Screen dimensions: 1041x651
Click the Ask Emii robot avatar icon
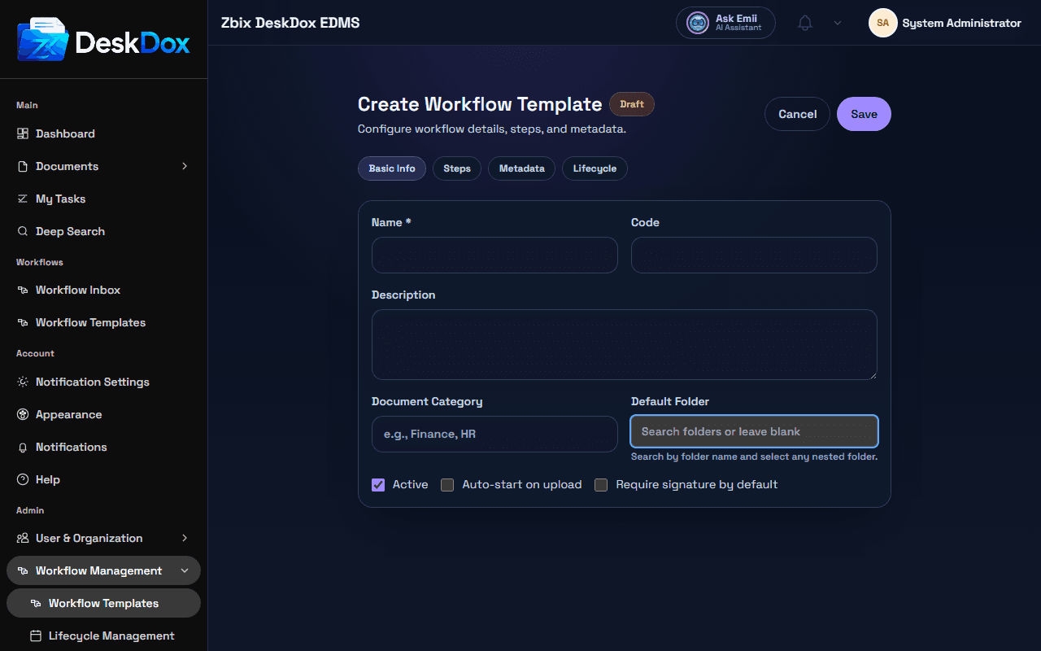coord(698,23)
